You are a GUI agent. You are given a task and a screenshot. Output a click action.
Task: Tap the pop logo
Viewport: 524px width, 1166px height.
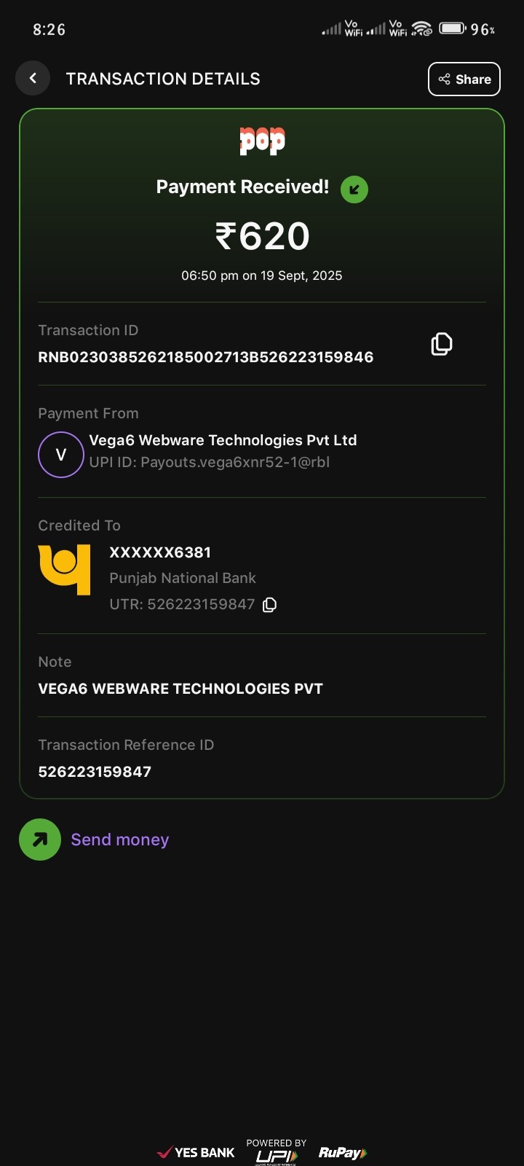(262, 141)
